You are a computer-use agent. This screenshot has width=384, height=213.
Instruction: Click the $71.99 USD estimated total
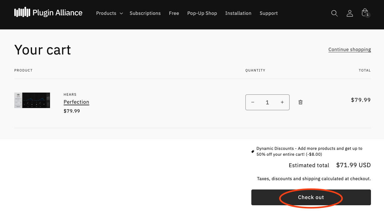click(353, 165)
